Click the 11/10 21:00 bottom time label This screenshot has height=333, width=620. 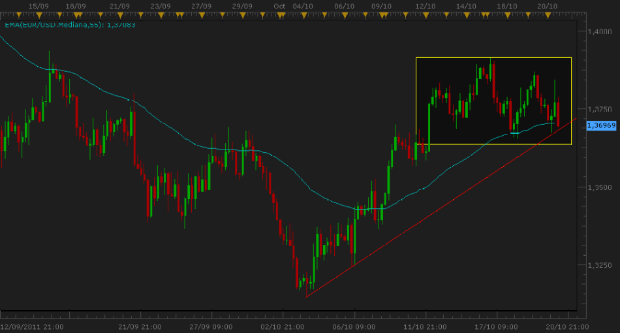click(x=424, y=326)
